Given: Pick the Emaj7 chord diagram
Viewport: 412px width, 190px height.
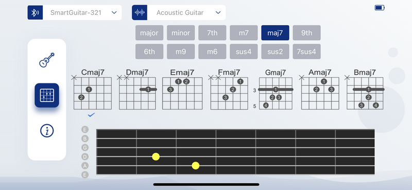Looking at the screenshot, I should (182, 90).
